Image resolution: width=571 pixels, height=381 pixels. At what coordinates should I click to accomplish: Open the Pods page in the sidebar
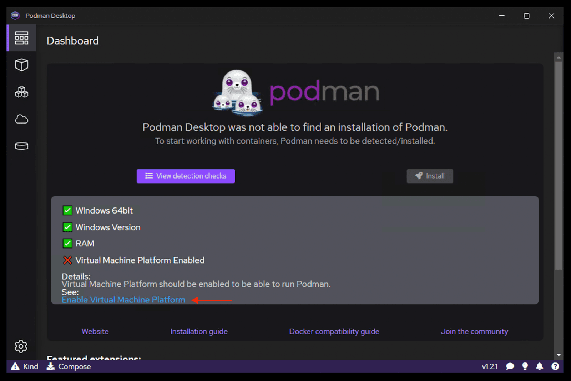pyautogui.click(x=21, y=92)
